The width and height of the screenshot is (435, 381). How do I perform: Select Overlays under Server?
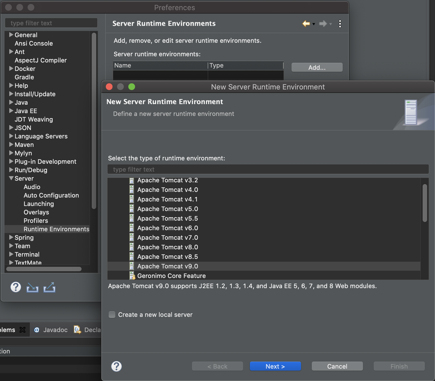(x=36, y=212)
